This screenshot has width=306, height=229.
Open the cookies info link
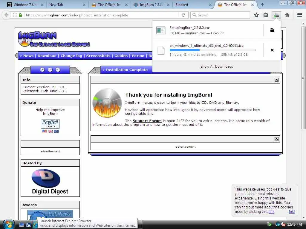[x=271, y=212]
